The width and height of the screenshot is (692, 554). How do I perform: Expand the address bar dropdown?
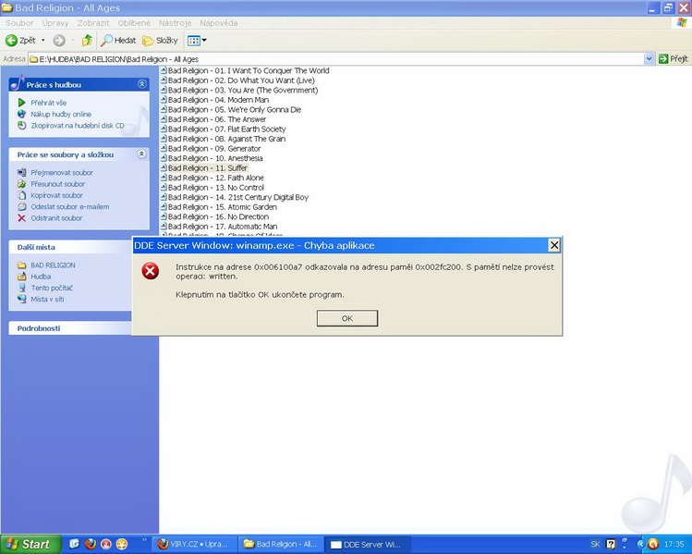point(649,59)
